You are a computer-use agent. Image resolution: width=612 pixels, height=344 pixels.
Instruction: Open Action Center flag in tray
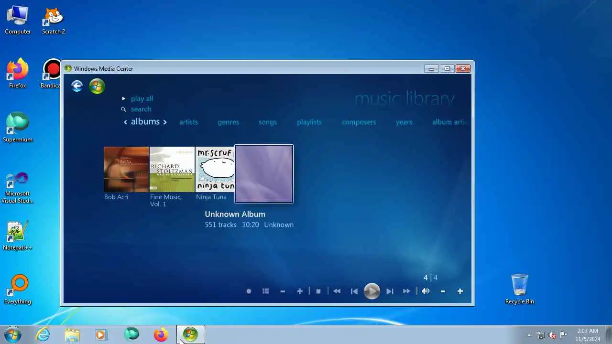coord(564,334)
